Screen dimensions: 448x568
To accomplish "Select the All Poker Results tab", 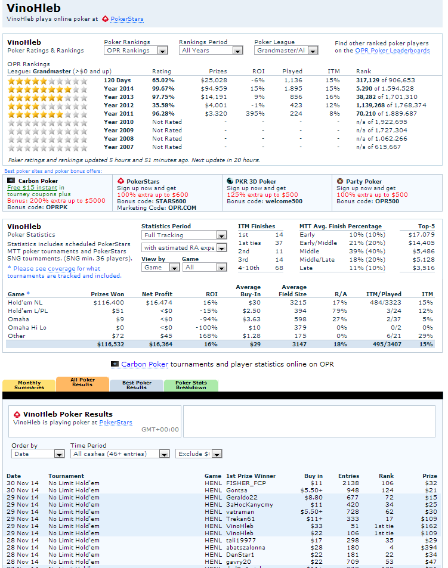I will [82, 384].
